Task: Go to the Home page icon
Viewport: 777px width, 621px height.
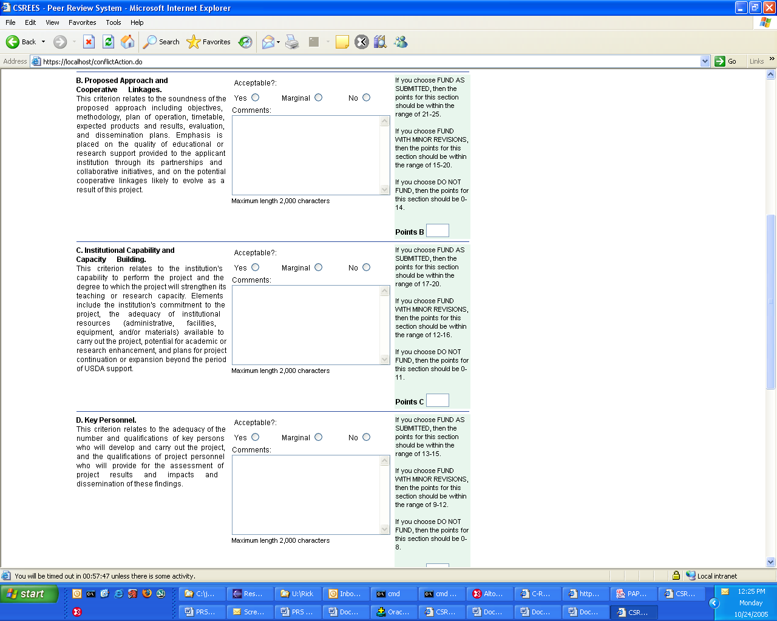Action: click(x=127, y=42)
